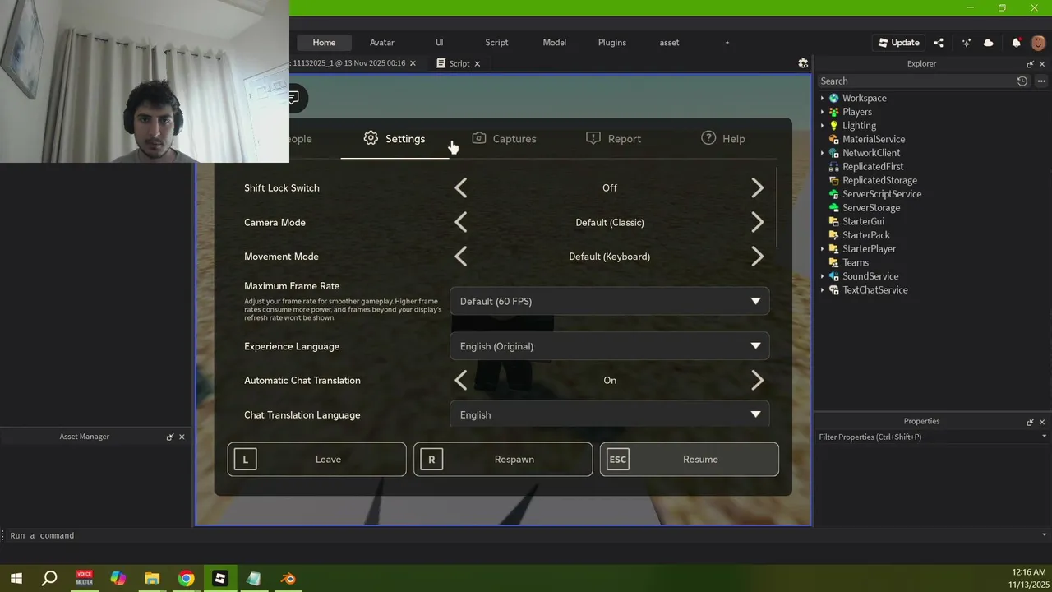Viewport: 1052px width, 592px height.
Task: Switch to the Captures tab
Action: click(504, 139)
